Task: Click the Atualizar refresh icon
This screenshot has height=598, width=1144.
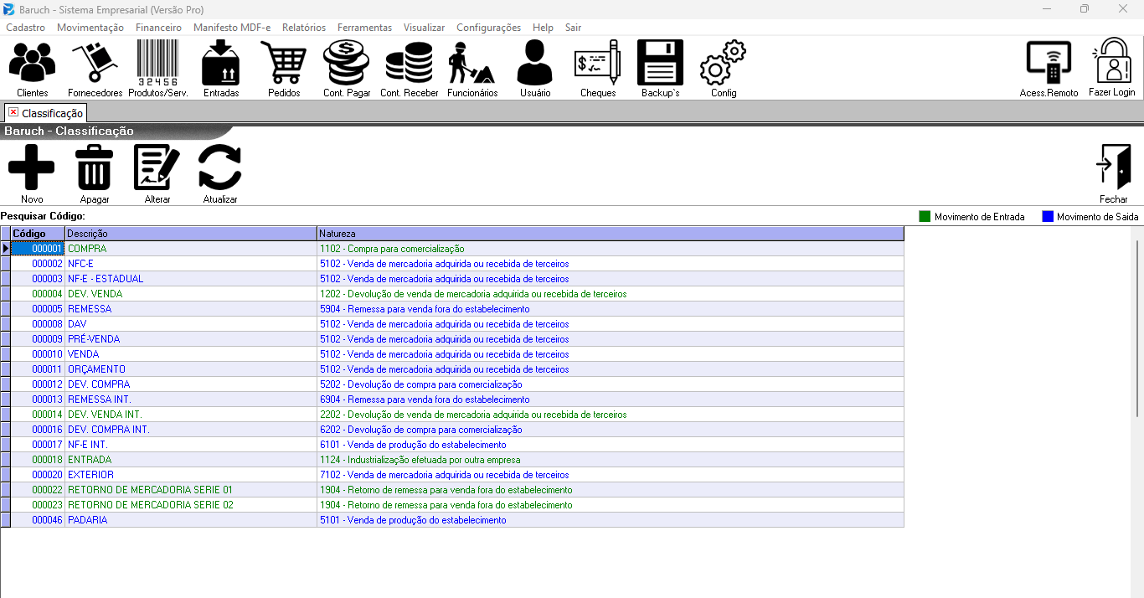Action: (220, 168)
